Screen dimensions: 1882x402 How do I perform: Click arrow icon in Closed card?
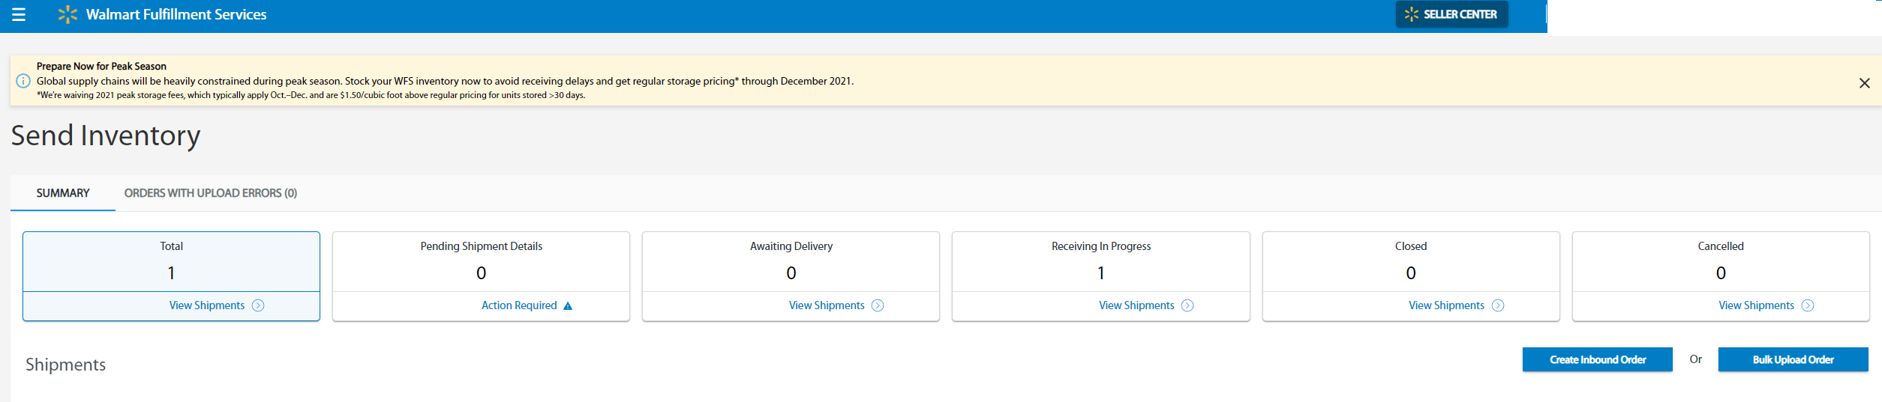pyautogui.click(x=1498, y=305)
